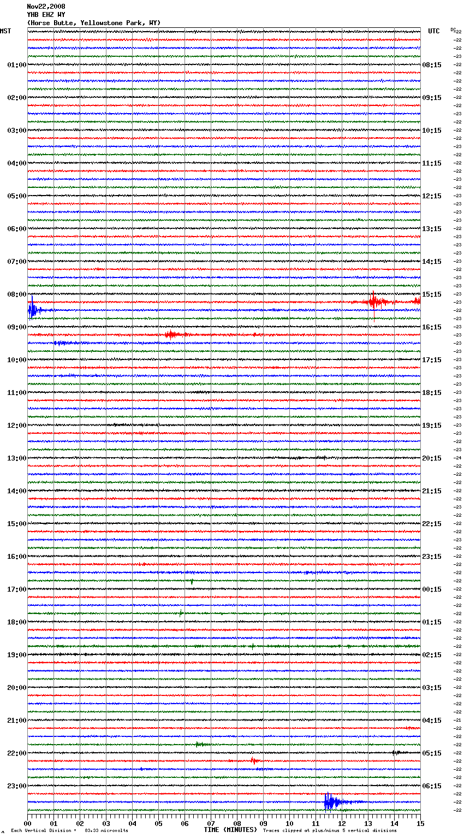Click the 23:15 UTC time label
The image size is (464, 838).
(432, 557)
